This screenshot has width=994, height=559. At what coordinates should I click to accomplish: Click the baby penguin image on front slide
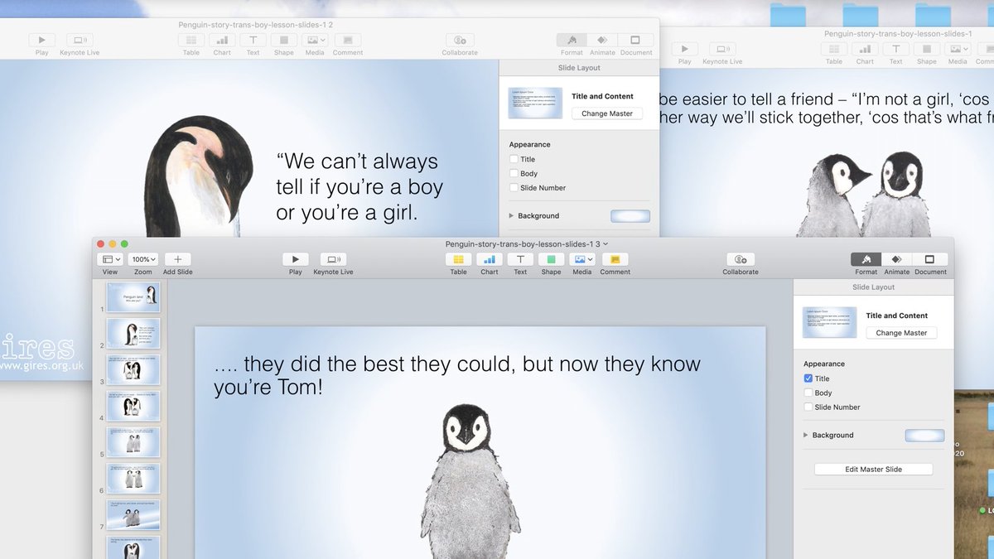[470, 481]
